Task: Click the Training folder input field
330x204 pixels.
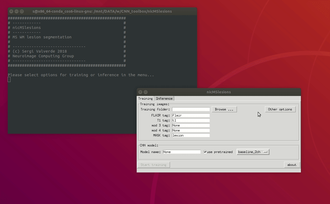Action: [191, 109]
